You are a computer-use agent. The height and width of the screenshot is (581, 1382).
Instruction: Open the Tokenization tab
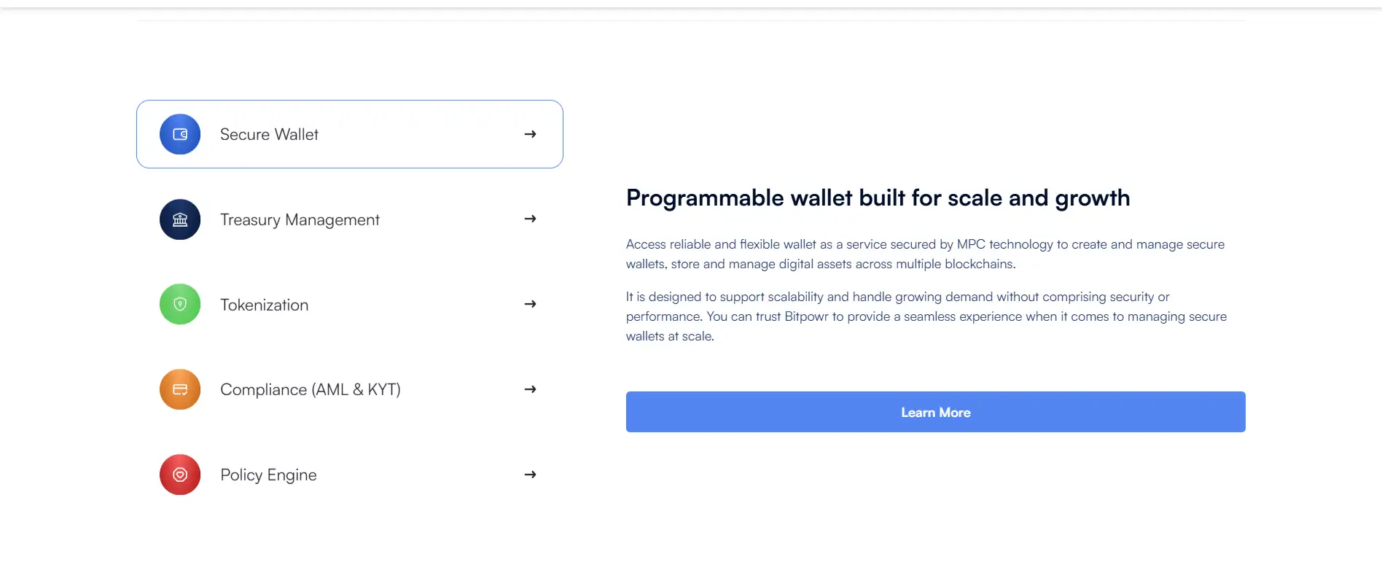tap(264, 305)
